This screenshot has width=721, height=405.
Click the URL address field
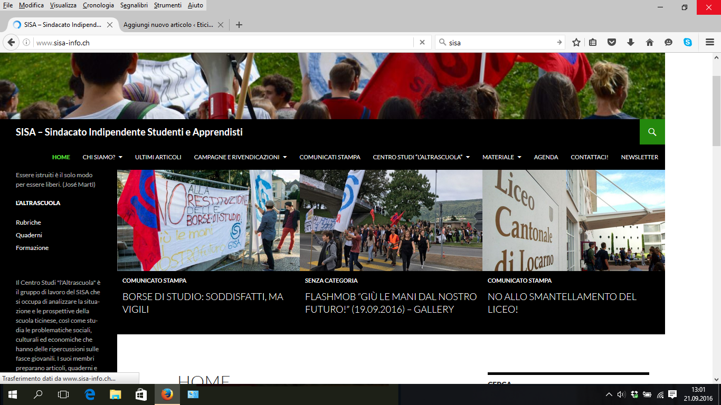click(224, 43)
